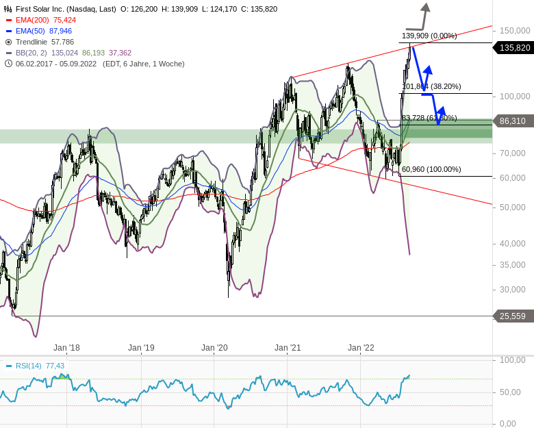Click the 150,000 price axis label
The image size is (534, 428).
point(515,31)
